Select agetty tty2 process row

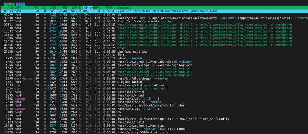coord(154,132)
